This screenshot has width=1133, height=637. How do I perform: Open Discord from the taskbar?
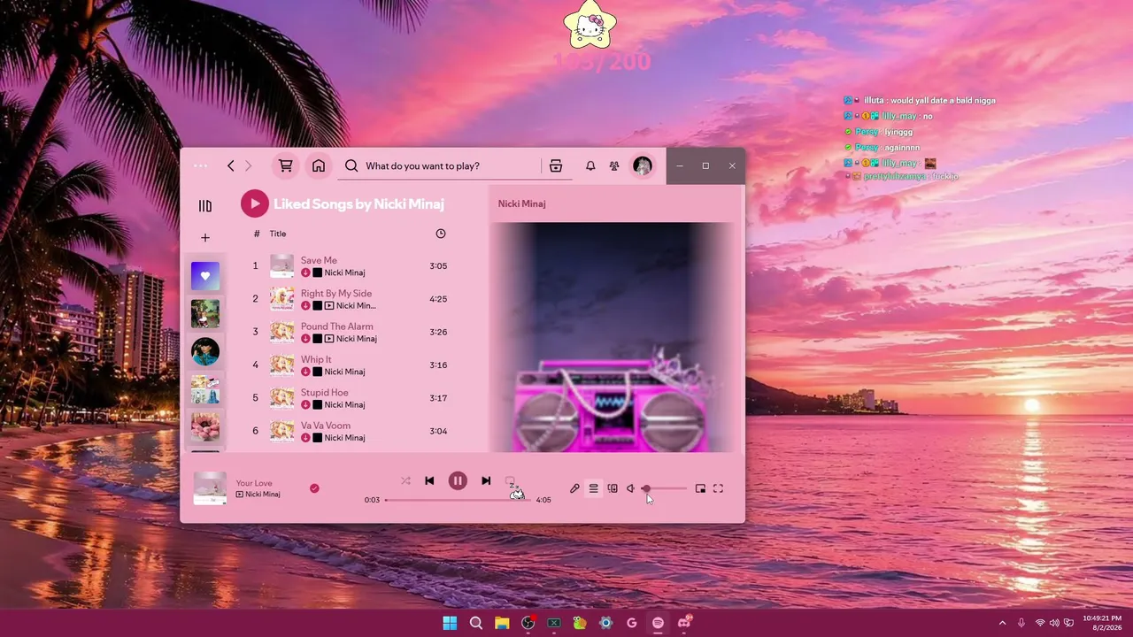coord(684,623)
